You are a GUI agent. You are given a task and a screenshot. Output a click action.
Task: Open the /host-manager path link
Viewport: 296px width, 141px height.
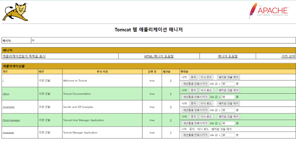11,120
